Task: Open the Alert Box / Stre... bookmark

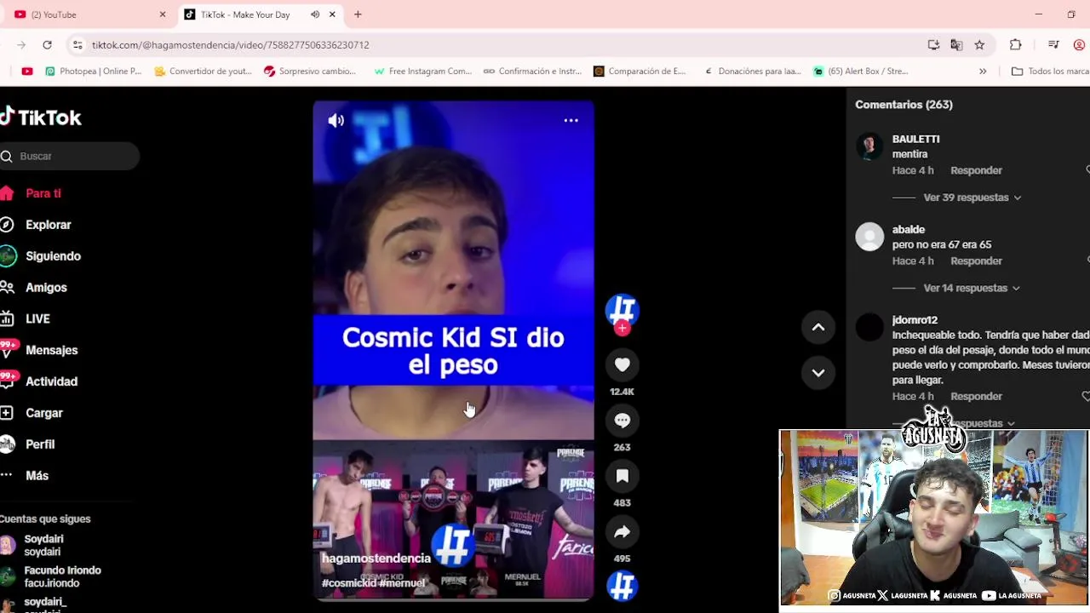Action: tap(861, 72)
